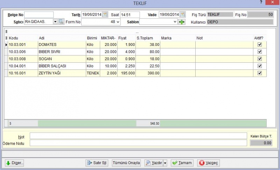The height and width of the screenshot is (170, 280).
Task: Cancel with the Vazgeç button
Action: click(x=208, y=163)
